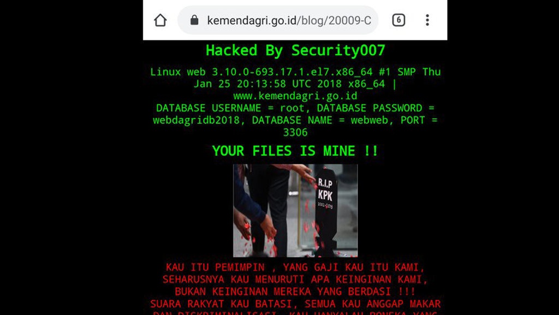The width and height of the screenshot is (559, 315).
Task: Click the red 'KAU ITU PEMIMPIN' line
Action: (295, 267)
